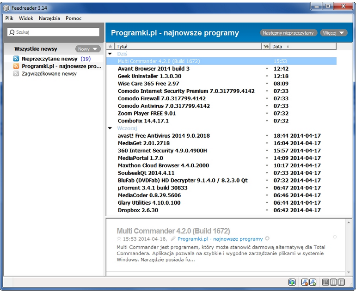Sort by the Data column header

coord(303,47)
